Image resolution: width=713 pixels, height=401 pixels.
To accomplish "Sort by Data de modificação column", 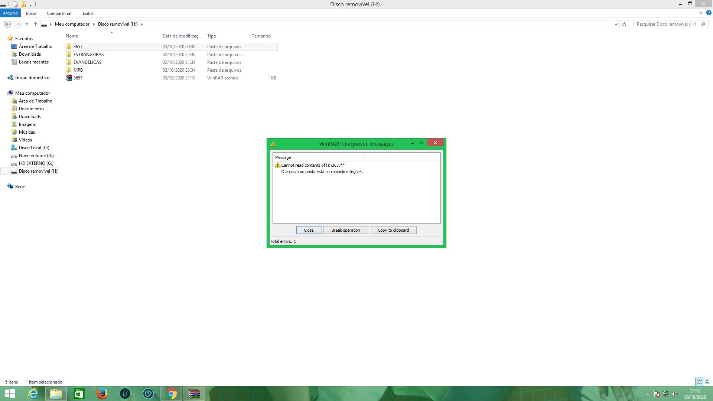I will point(182,36).
